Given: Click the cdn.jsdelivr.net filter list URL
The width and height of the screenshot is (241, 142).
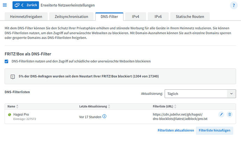Looking at the screenshot, I should coord(180,117).
